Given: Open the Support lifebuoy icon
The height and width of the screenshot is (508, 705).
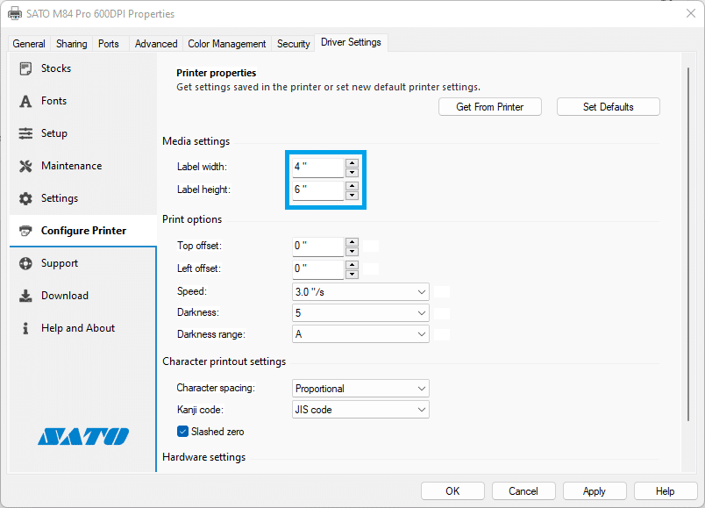Looking at the screenshot, I should point(25,263).
